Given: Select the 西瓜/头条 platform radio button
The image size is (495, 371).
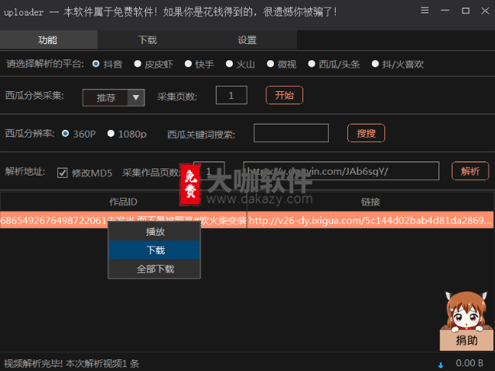Looking at the screenshot, I should [x=312, y=64].
